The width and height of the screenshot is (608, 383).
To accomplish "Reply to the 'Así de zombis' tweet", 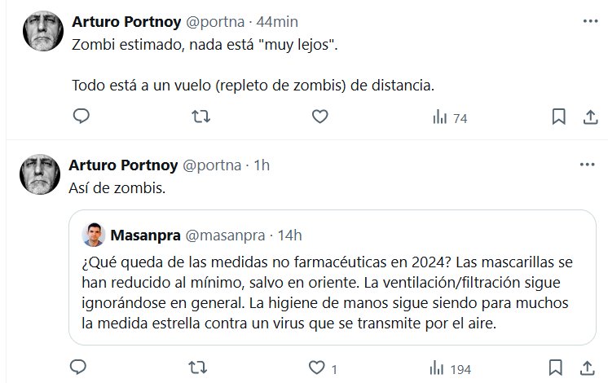I will pos(81,368).
